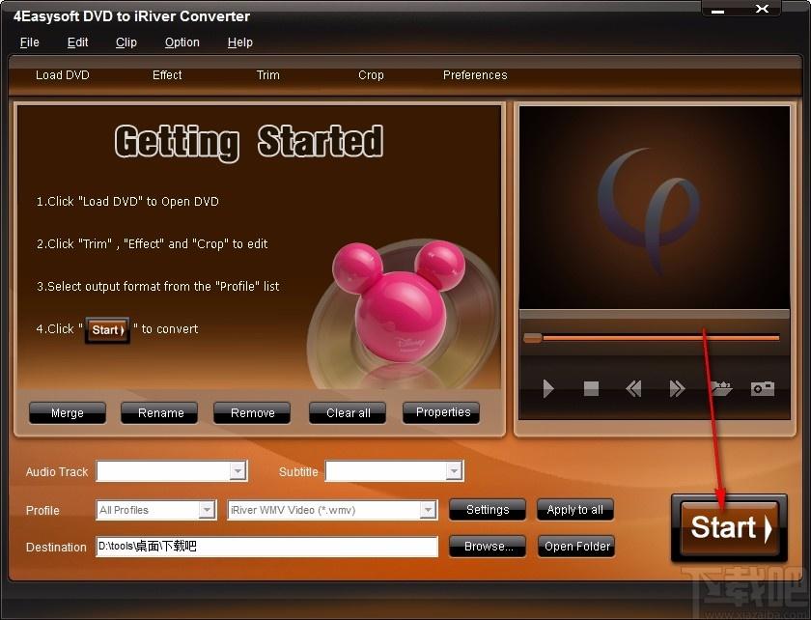The width and height of the screenshot is (811, 620).
Task: Click the playback progress slider handle
Action: tap(532, 338)
